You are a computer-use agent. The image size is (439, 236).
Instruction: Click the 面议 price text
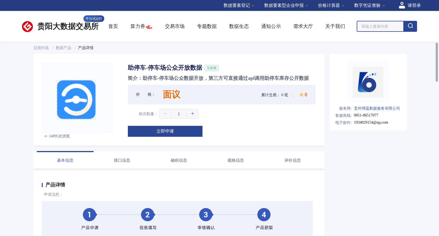[172, 95]
